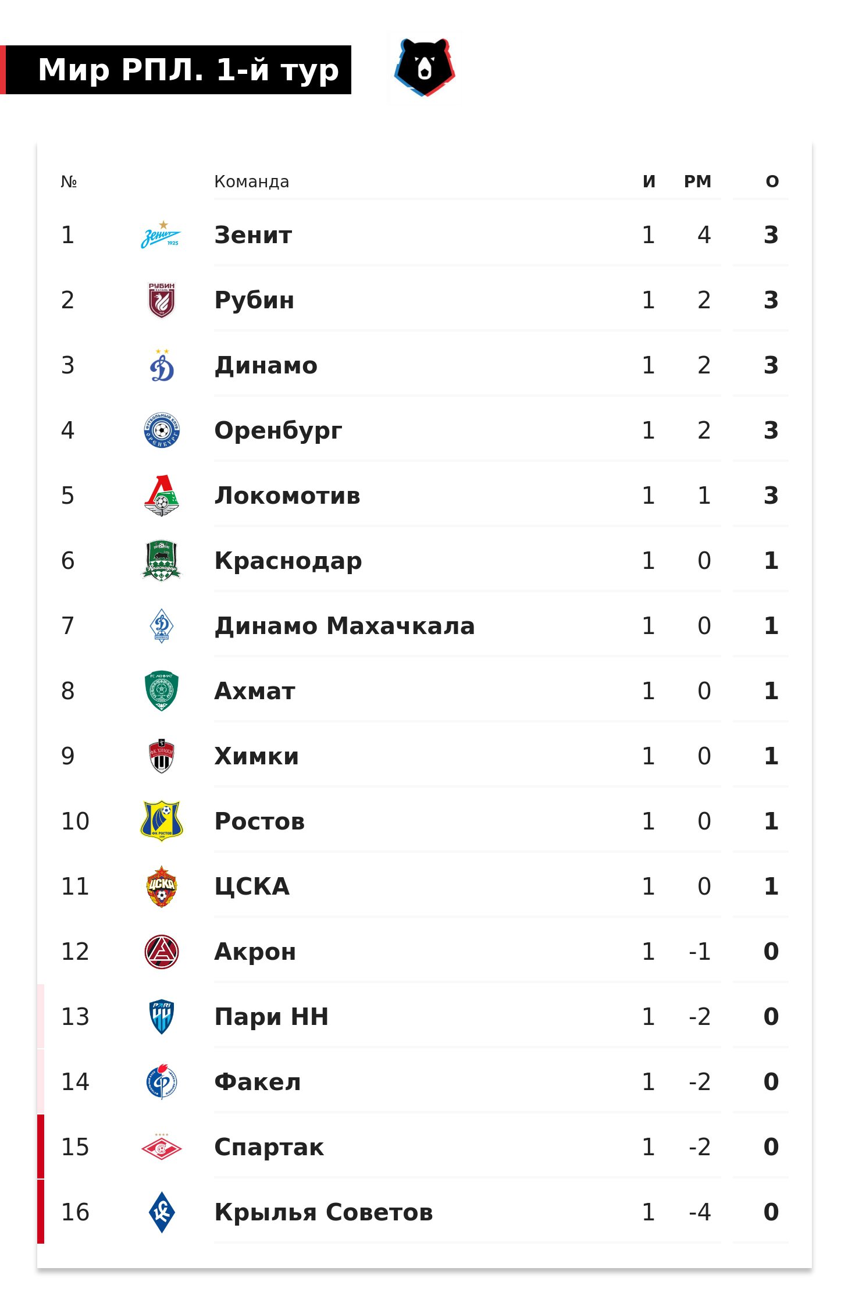Select the Факел team name
This screenshot has height=1296, width=848.
pyautogui.click(x=258, y=1082)
